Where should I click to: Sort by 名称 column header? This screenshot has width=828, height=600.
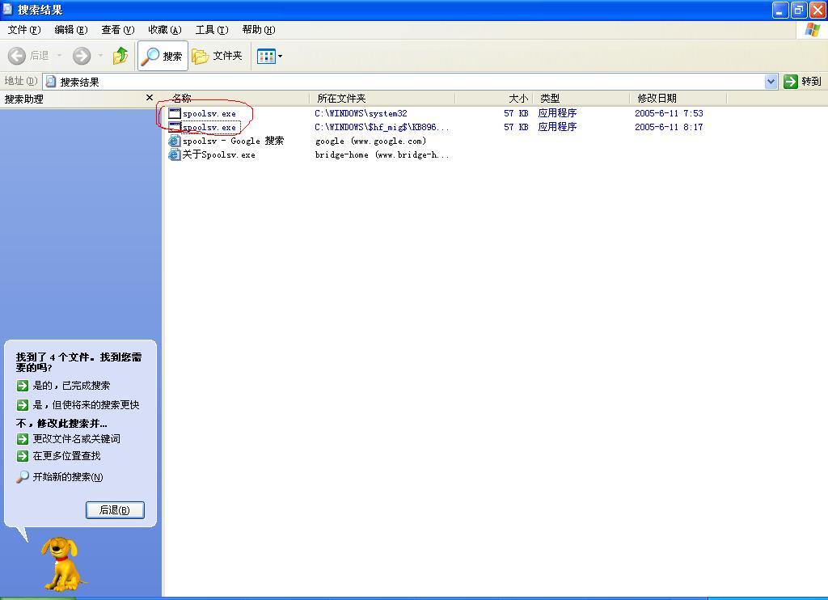[236, 98]
